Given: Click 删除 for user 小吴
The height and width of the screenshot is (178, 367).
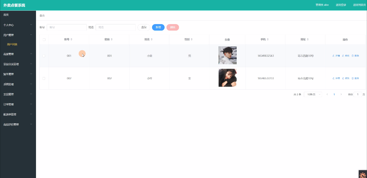Looking at the screenshot, I should tap(355, 56).
